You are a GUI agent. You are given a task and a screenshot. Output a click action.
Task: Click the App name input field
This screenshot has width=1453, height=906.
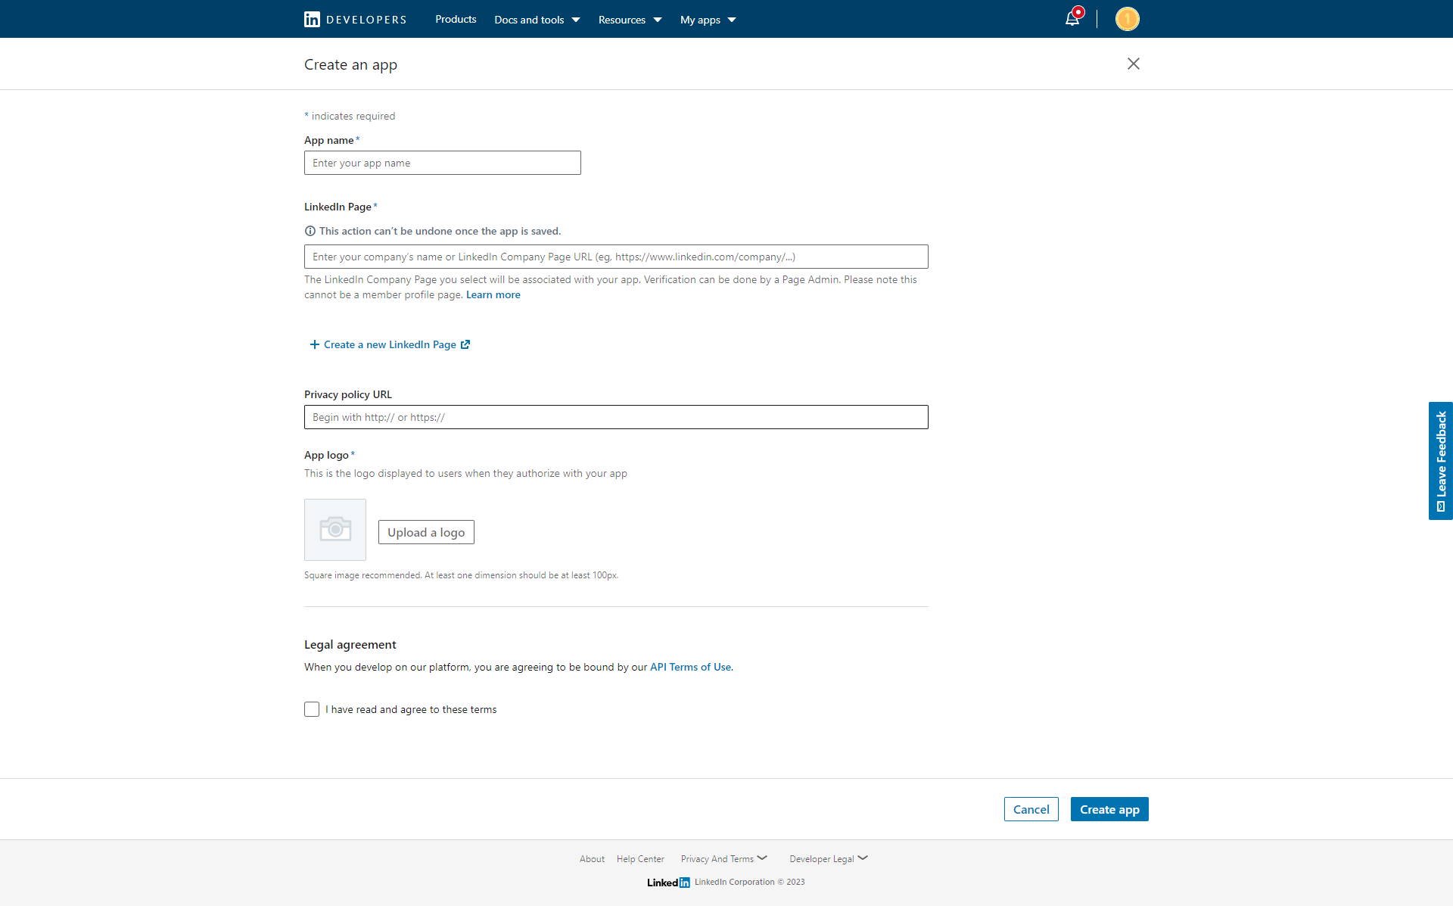click(x=442, y=163)
